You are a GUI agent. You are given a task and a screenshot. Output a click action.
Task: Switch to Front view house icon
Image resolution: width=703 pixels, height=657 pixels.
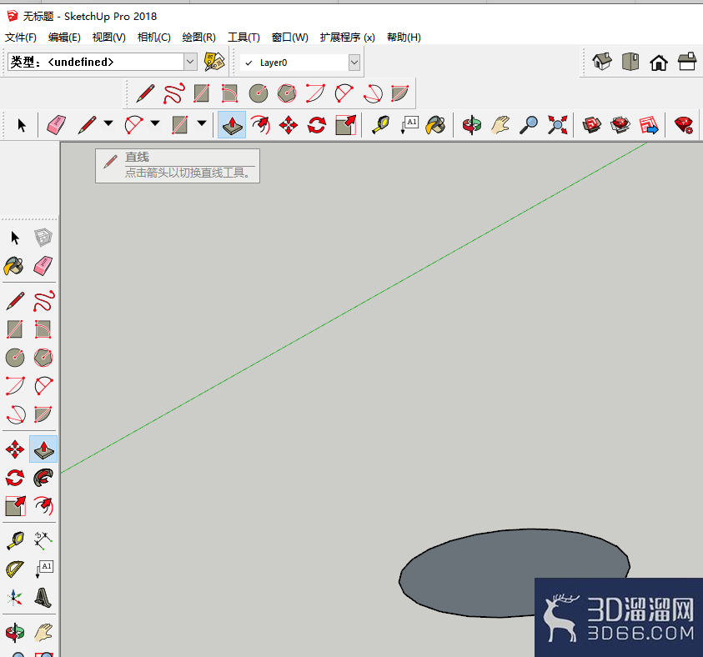click(x=659, y=63)
